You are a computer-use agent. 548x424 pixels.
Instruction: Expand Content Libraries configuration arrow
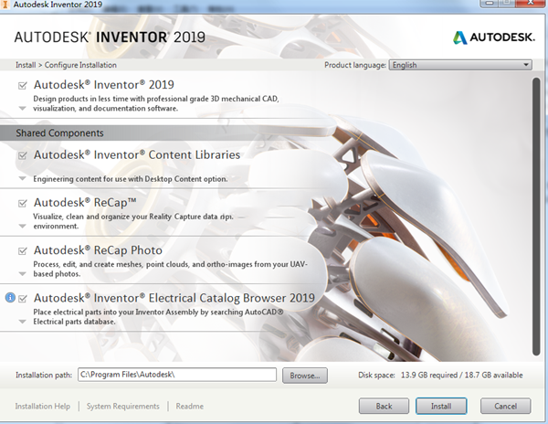pyautogui.click(x=22, y=178)
